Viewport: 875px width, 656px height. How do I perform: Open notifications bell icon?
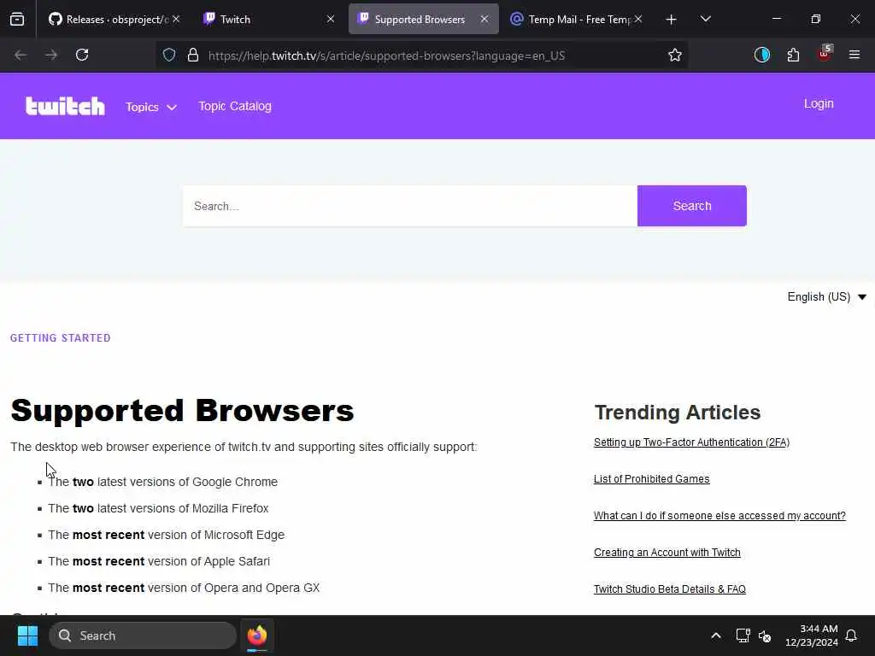click(851, 635)
